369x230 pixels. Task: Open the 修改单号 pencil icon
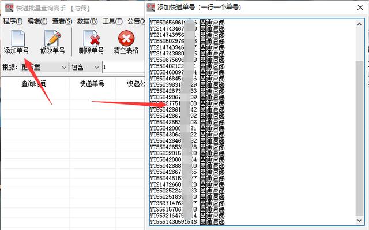pyautogui.click(x=52, y=39)
